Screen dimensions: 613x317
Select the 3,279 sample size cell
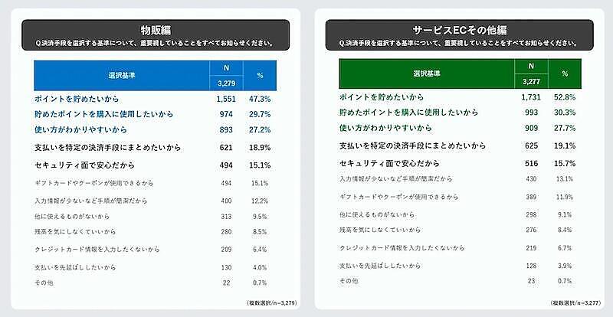tap(225, 83)
